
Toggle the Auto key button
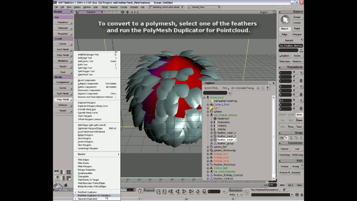tap(232, 194)
